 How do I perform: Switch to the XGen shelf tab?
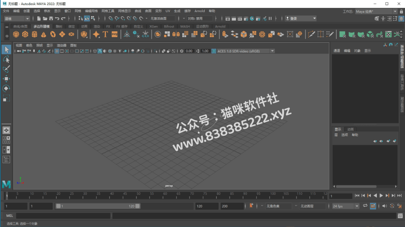153,26
